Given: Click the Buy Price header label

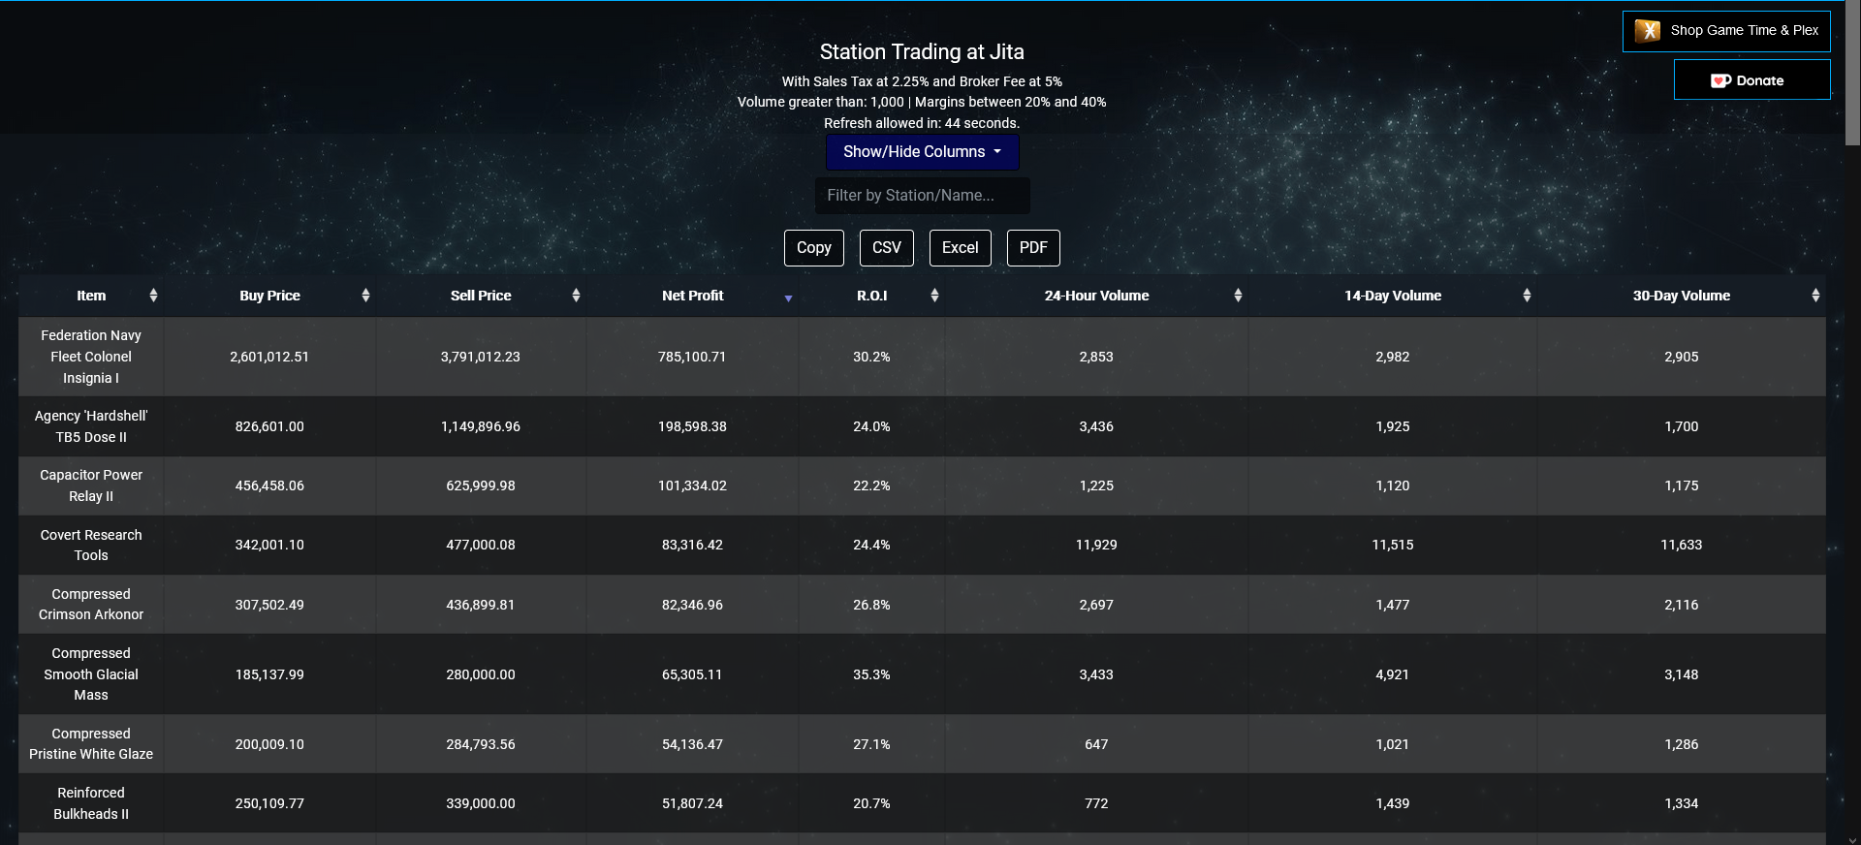Looking at the screenshot, I should (x=269, y=296).
